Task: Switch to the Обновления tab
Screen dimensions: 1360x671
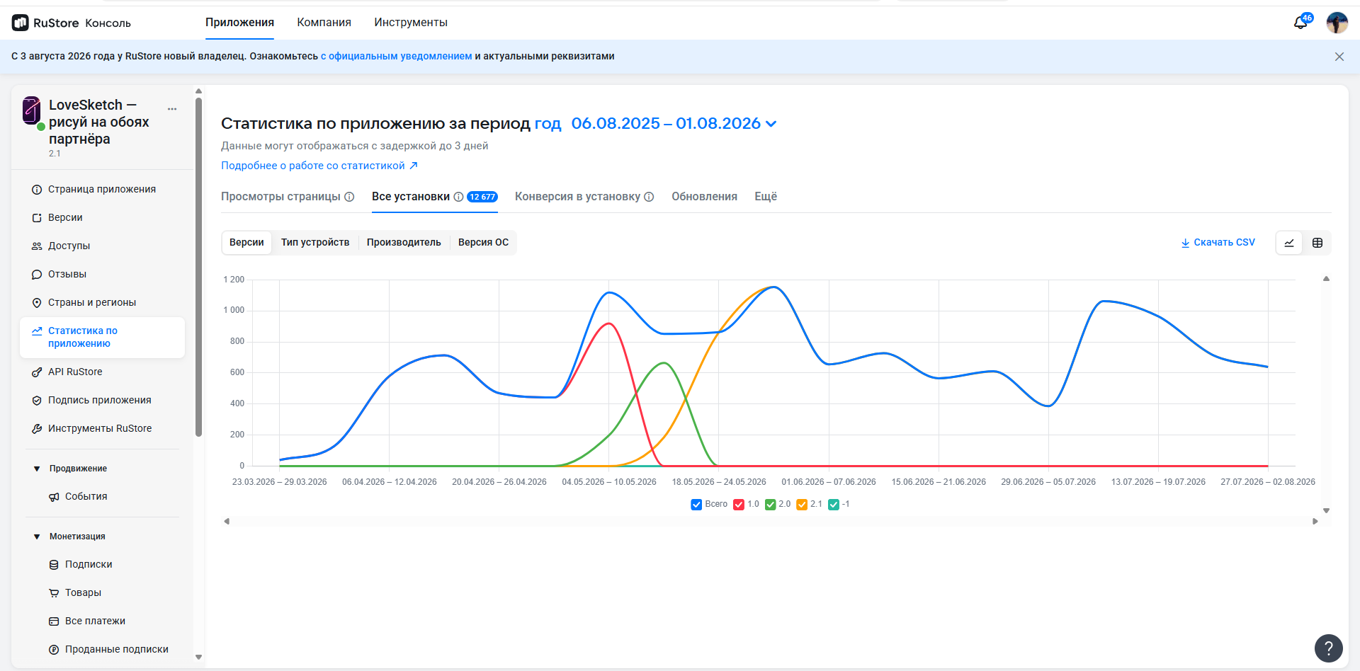Action: click(x=704, y=197)
